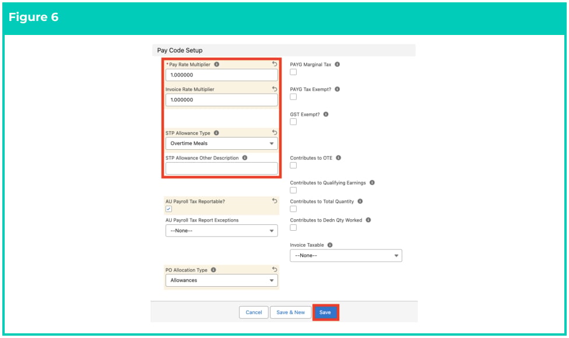Screen dimensions: 569x338
Task: Uncheck AU Payroll Tax Reportable checkbox
Action: 168,209
